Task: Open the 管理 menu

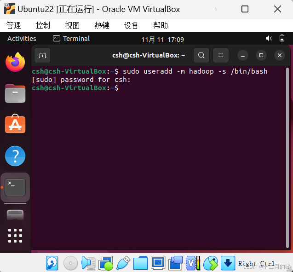Action: coord(13,25)
